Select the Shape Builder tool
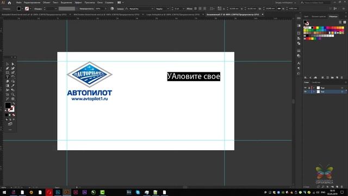The width and height of the screenshot is (348, 196). [x=13, y=81]
